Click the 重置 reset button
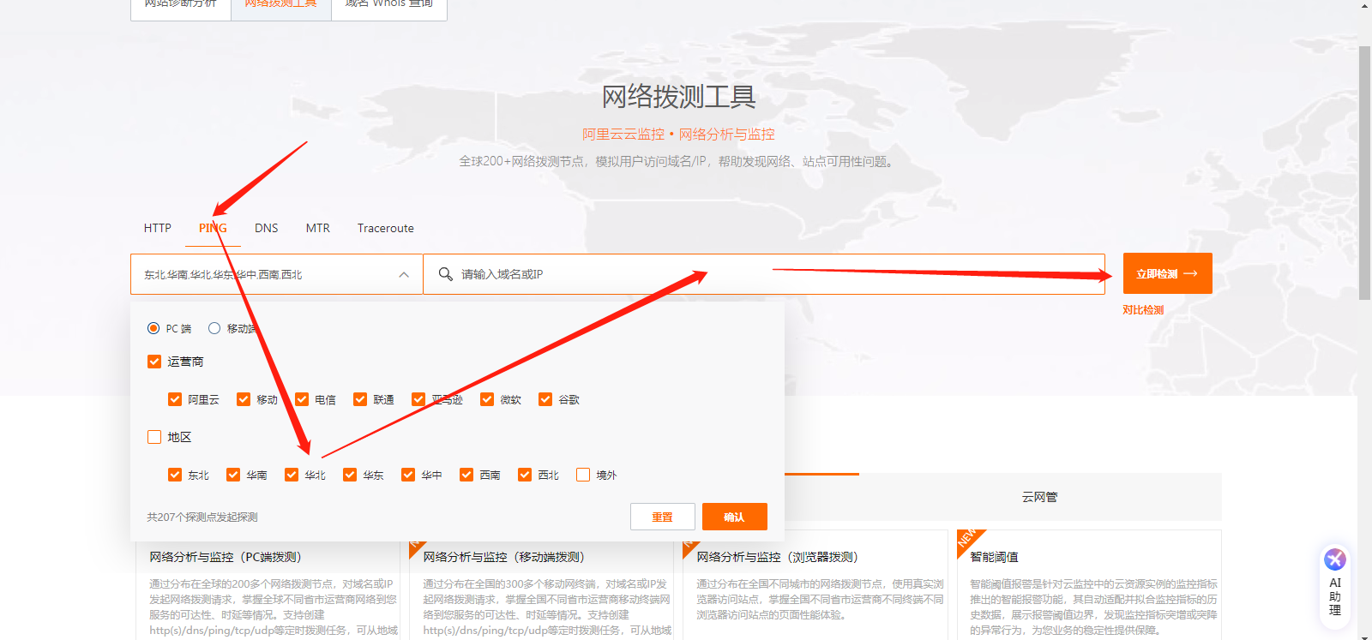 tap(662, 517)
